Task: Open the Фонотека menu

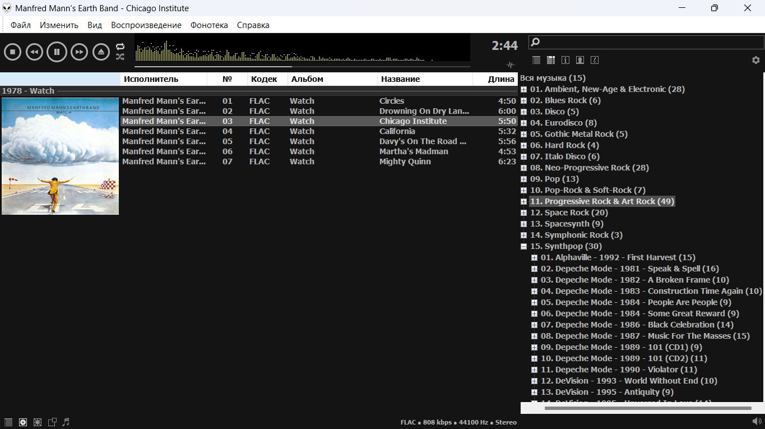Action: [x=209, y=25]
